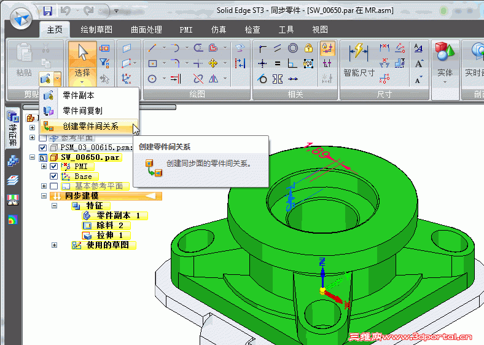This screenshot has height=345, width=484.
Task: Uncheck the Base visibility checkbox
Action: [x=53, y=176]
